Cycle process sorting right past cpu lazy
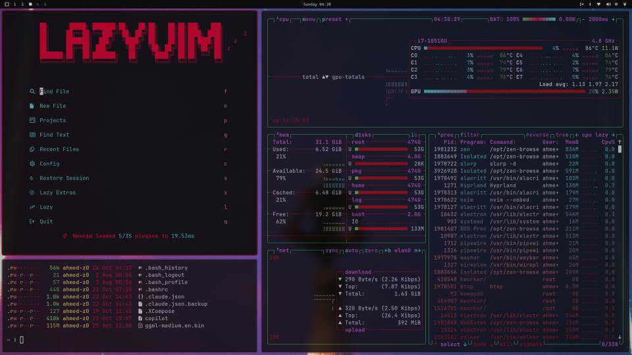632x355 pixels. click(614, 135)
